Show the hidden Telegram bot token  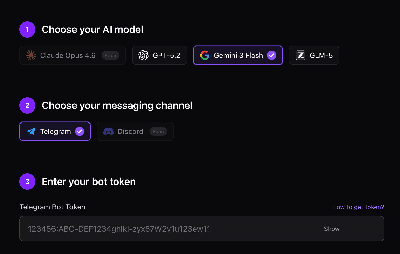pyautogui.click(x=331, y=229)
